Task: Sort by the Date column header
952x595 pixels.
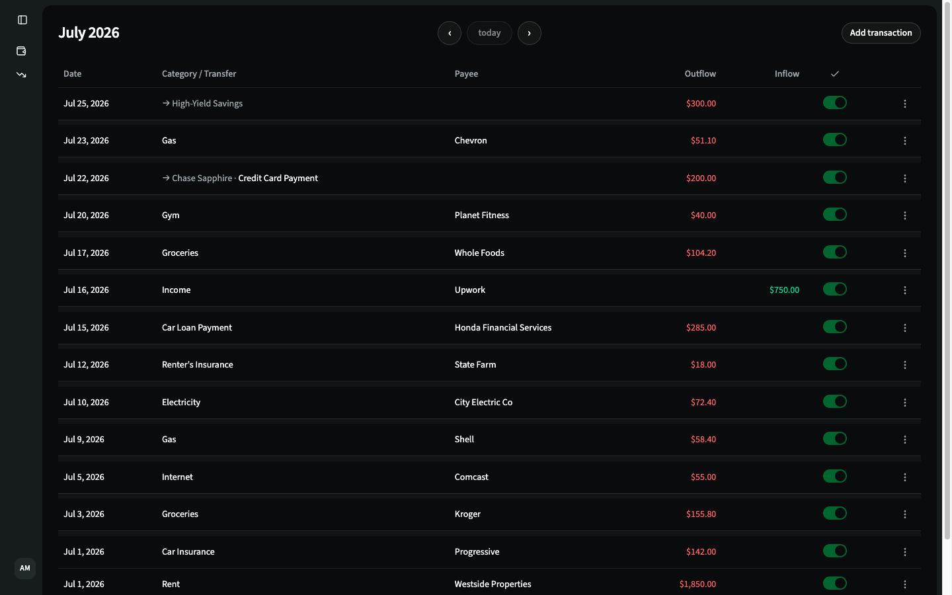Action: [73, 74]
